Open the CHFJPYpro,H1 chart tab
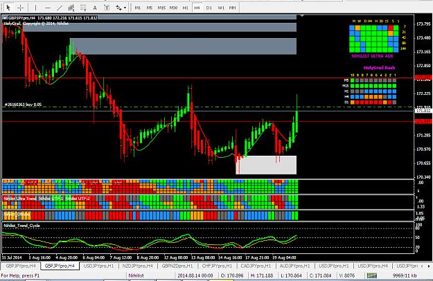The width and height of the screenshot is (433, 281). [217, 266]
